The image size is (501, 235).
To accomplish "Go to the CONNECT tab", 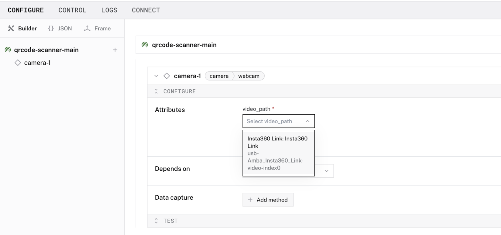I will tap(146, 10).
